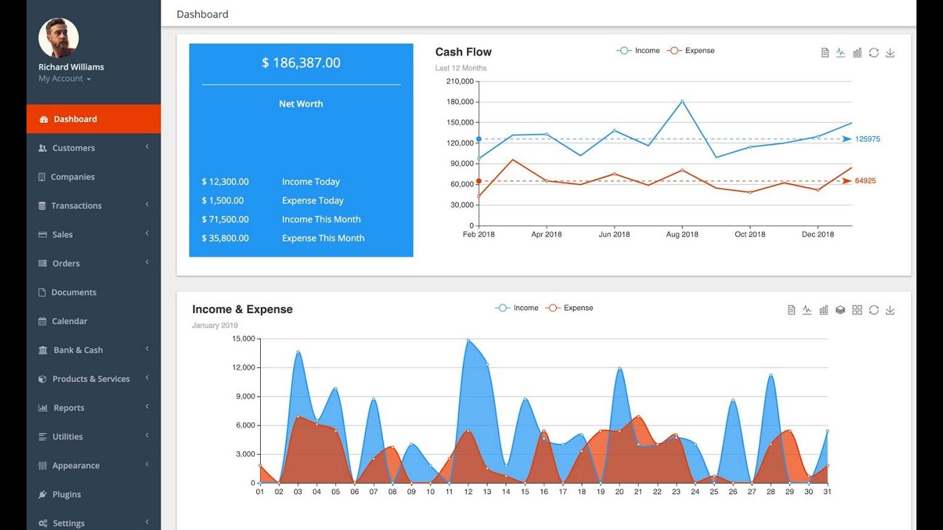Open the My Account dropdown
The width and height of the screenshot is (943, 530).
(x=65, y=79)
